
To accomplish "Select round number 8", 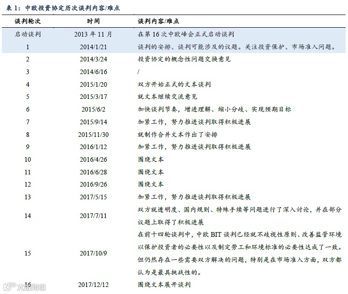I will tap(28, 135).
